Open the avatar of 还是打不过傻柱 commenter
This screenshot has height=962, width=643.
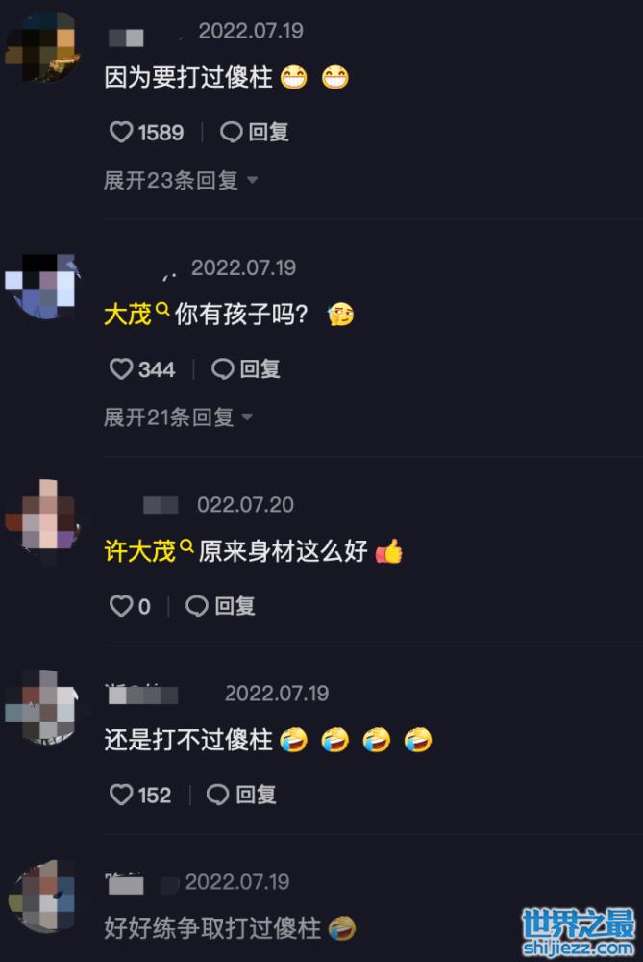pyautogui.click(x=41, y=705)
